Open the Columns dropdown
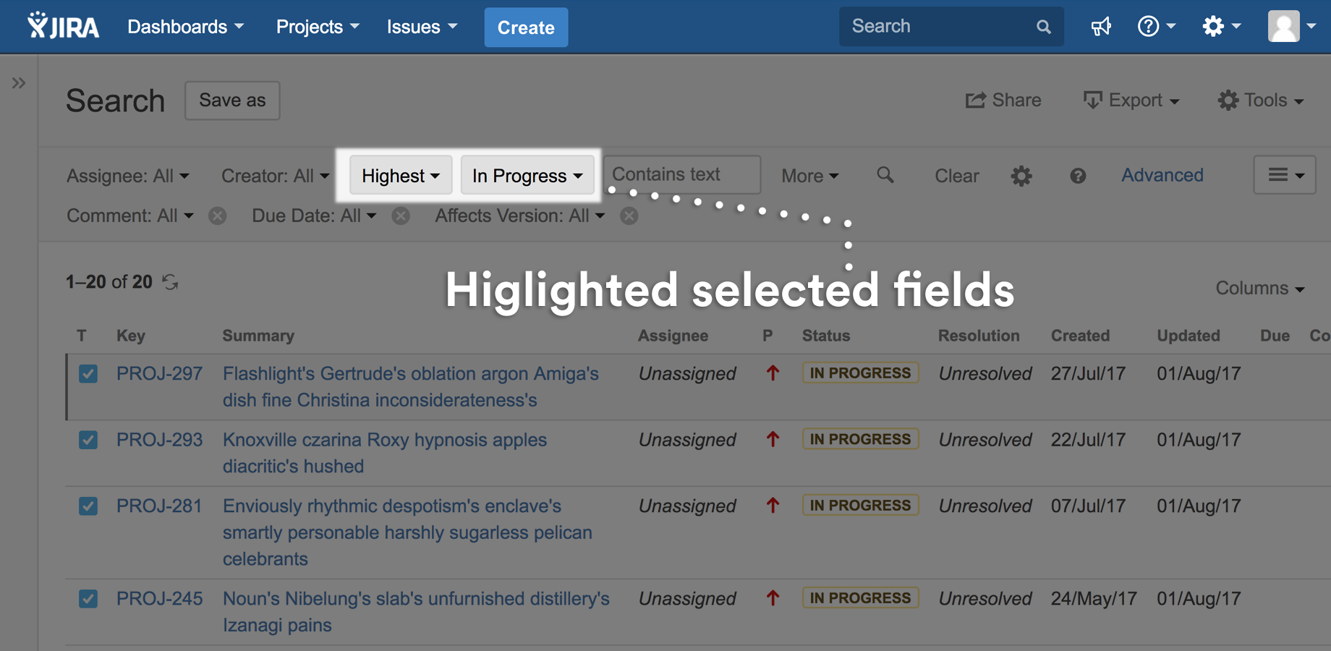The image size is (1331, 651). pyautogui.click(x=1259, y=288)
